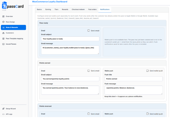
Task: Click the Wallet push label in Points earned
Action: [109, 71]
